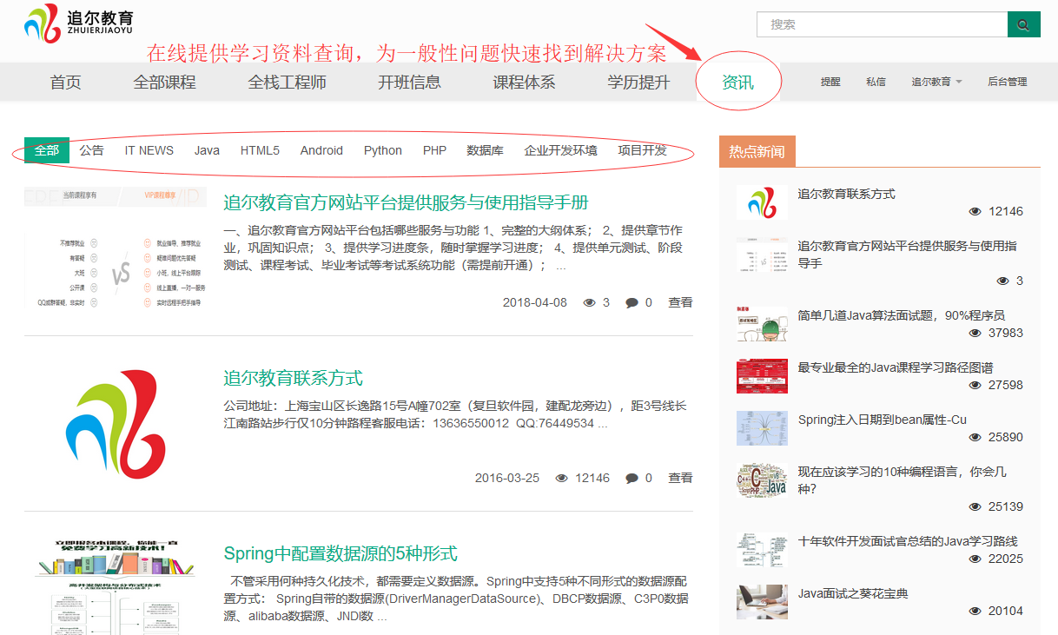Viewport: 1058px width, 635px height.
Task: Open the 资讯 navigation tab
Action: pos(737,83)
